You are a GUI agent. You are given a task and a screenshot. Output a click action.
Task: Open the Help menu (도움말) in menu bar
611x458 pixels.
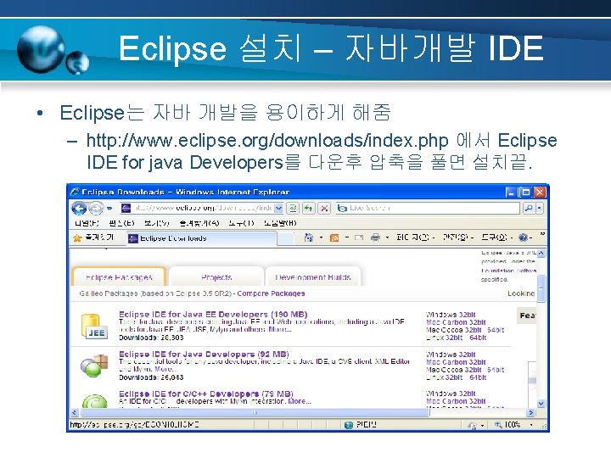tap(280, 223)
